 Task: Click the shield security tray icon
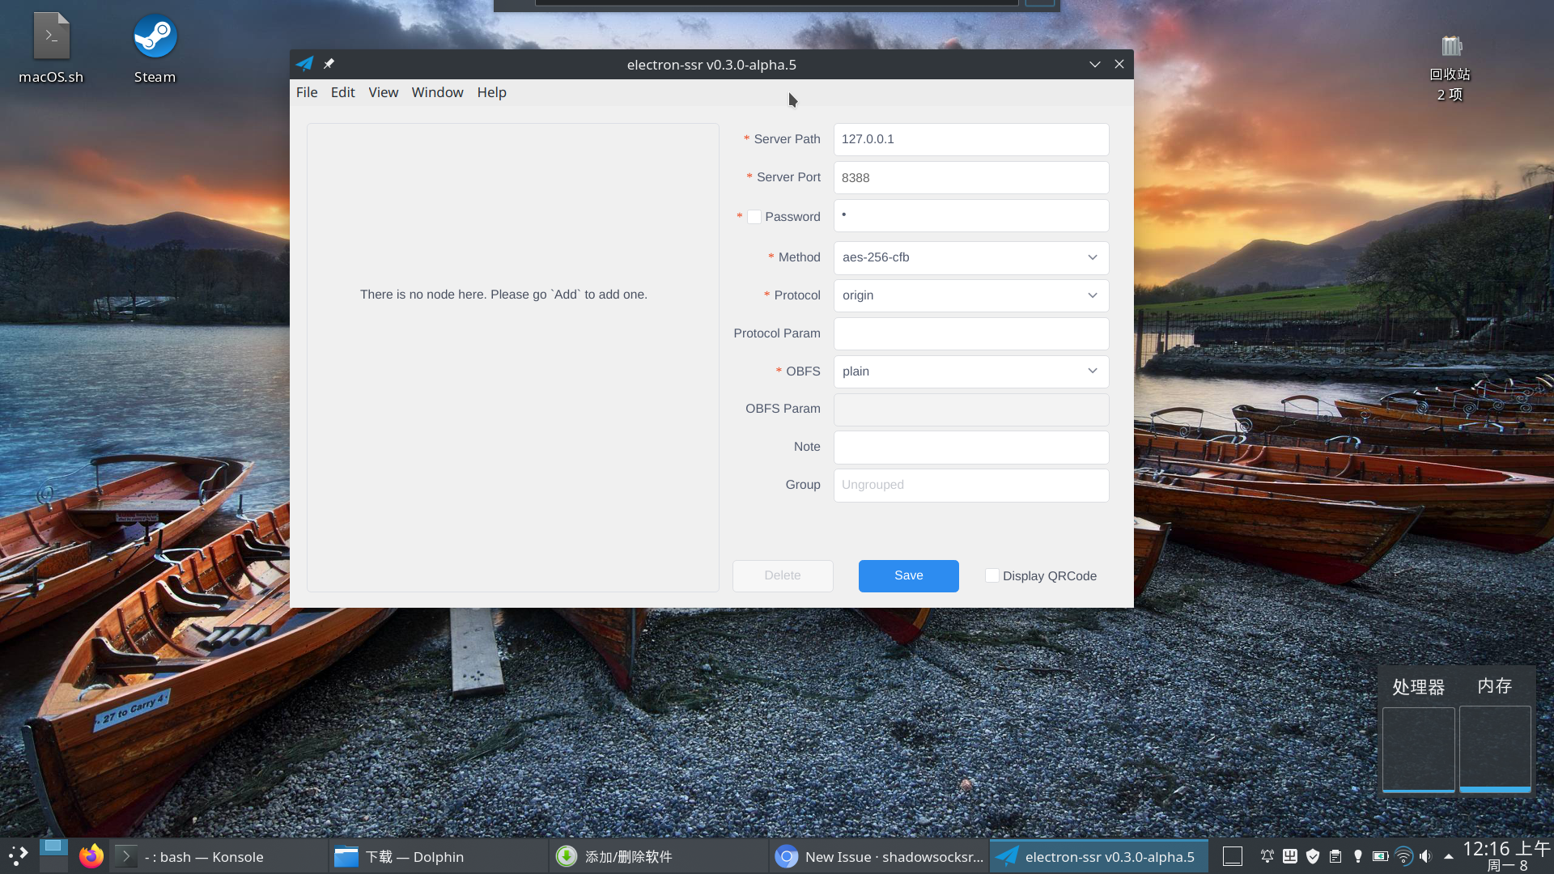(x=1313, y=856)
